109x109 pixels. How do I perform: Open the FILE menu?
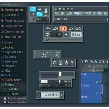tap(57, 13)
